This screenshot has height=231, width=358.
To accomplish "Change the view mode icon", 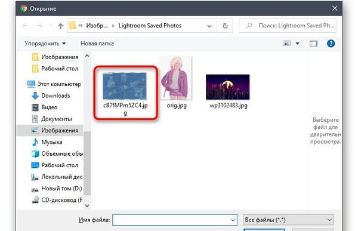I will click(287, 43).
